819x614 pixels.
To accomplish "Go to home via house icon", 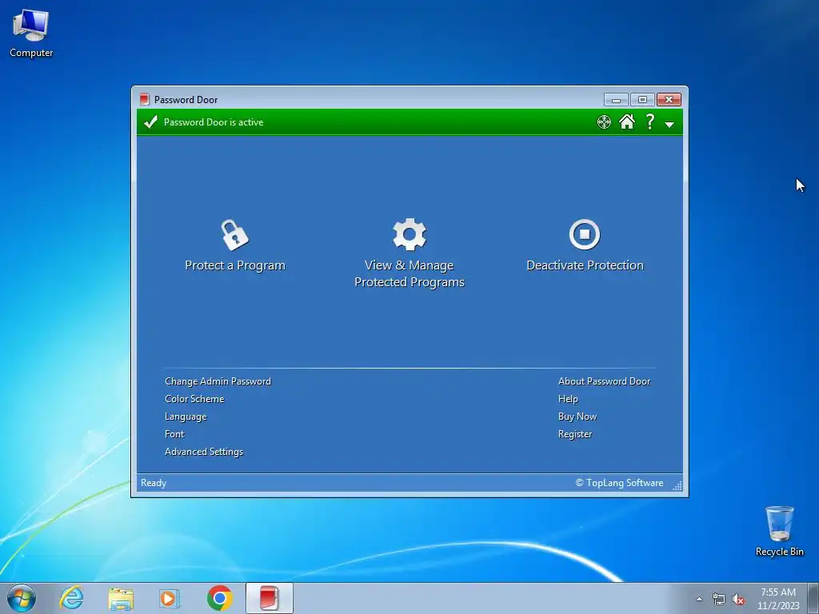I will pos(627,122).
